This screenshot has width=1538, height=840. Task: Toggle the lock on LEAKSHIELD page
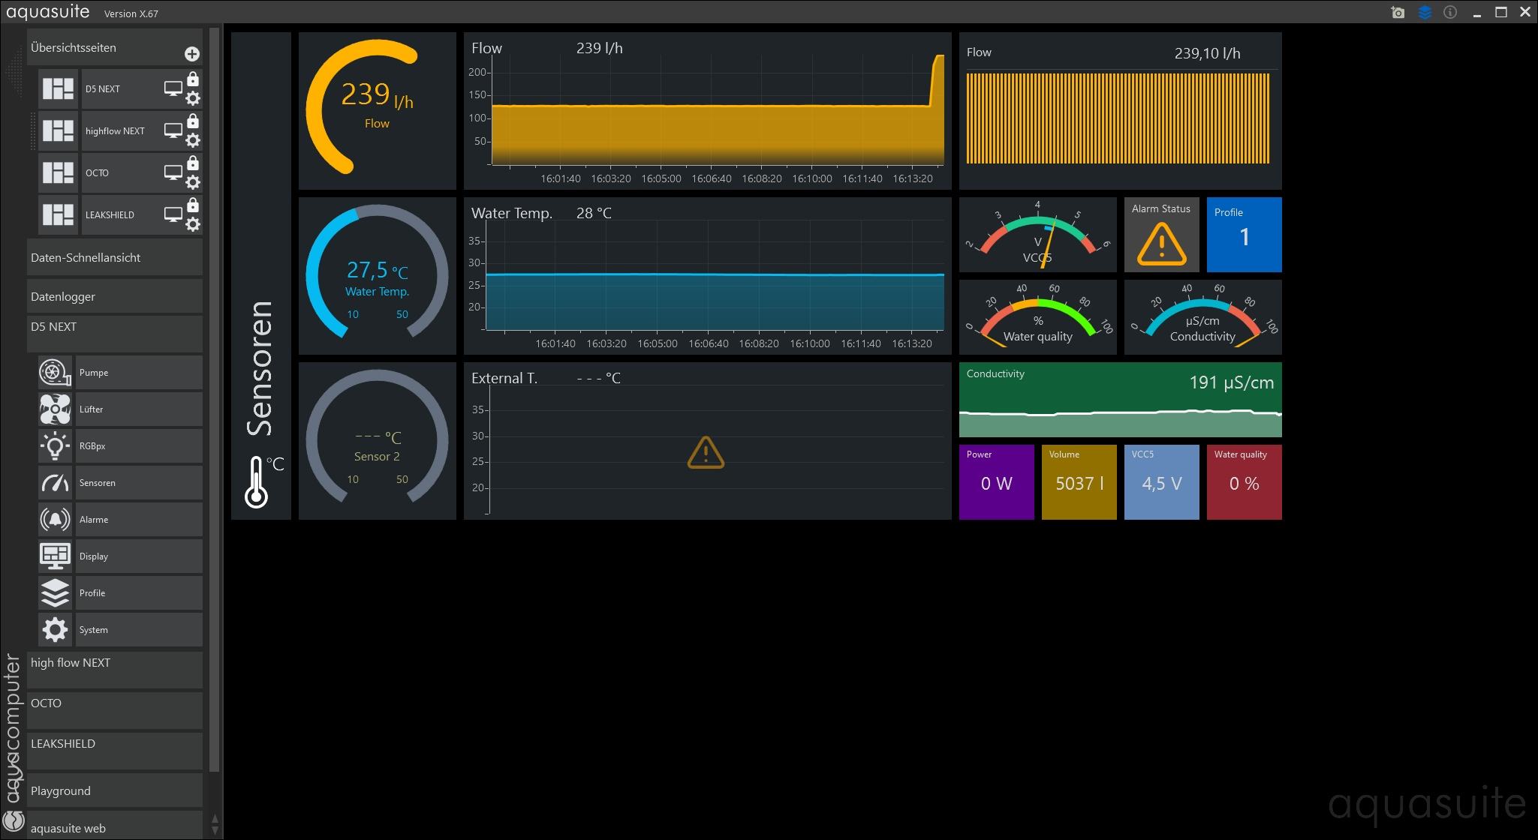click(193, 205)
